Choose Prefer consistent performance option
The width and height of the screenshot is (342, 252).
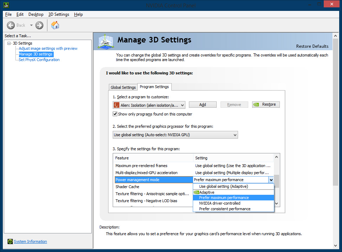234,209
